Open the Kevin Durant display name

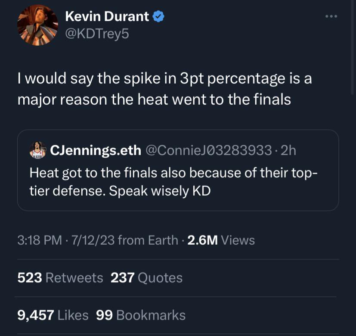107,17
